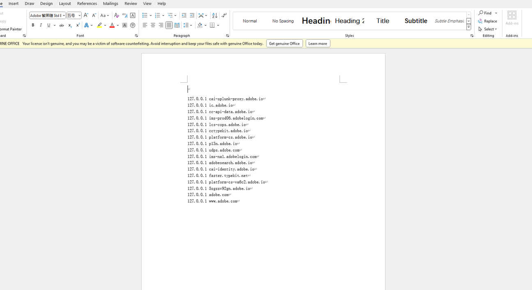Open the Review tab
This screenshot has width=532, height=290.
coord(131,4)
